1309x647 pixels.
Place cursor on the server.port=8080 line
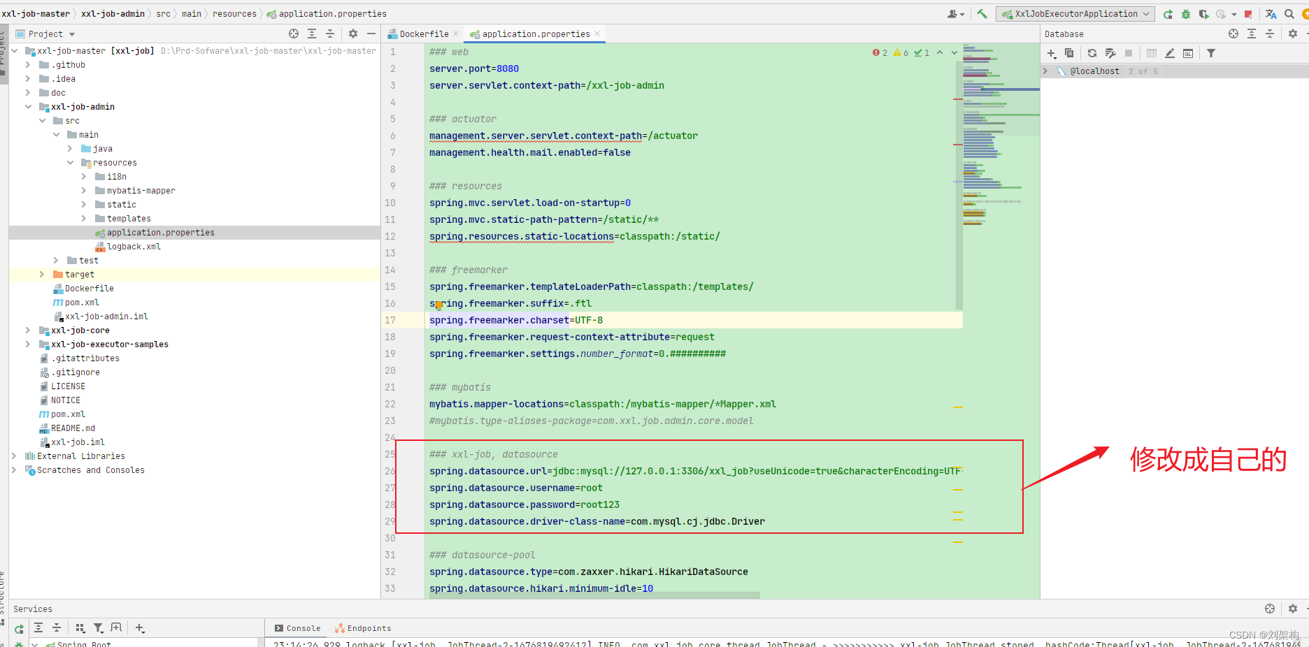(x=474, y=68)
